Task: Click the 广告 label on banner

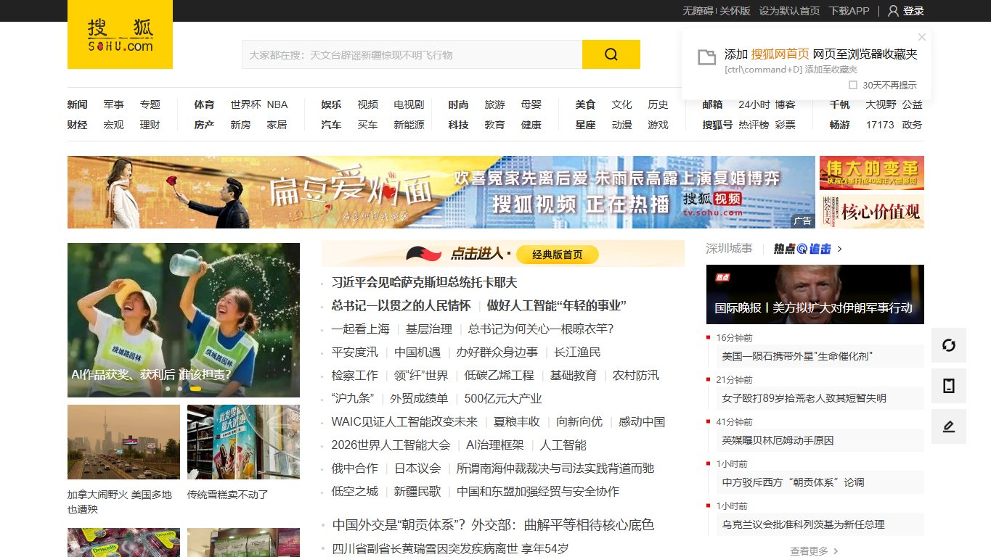Action: pos(802,221)
